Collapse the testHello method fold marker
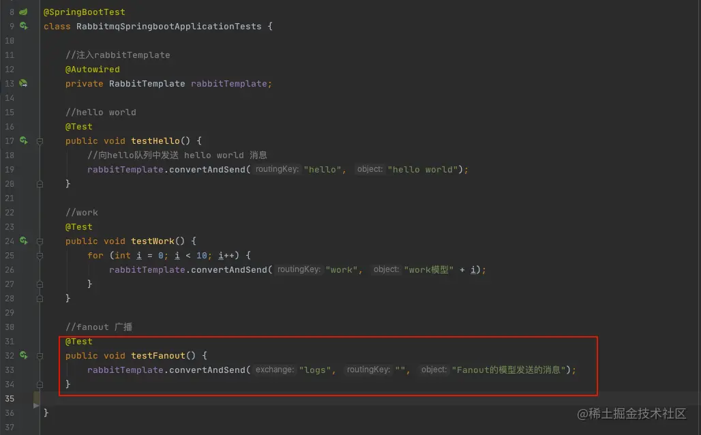This screenshot has width=701, height=435. tap(40, 141)
